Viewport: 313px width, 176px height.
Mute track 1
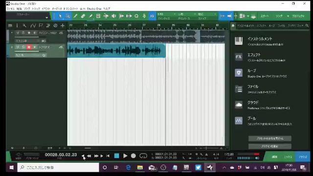click(18, 33)
